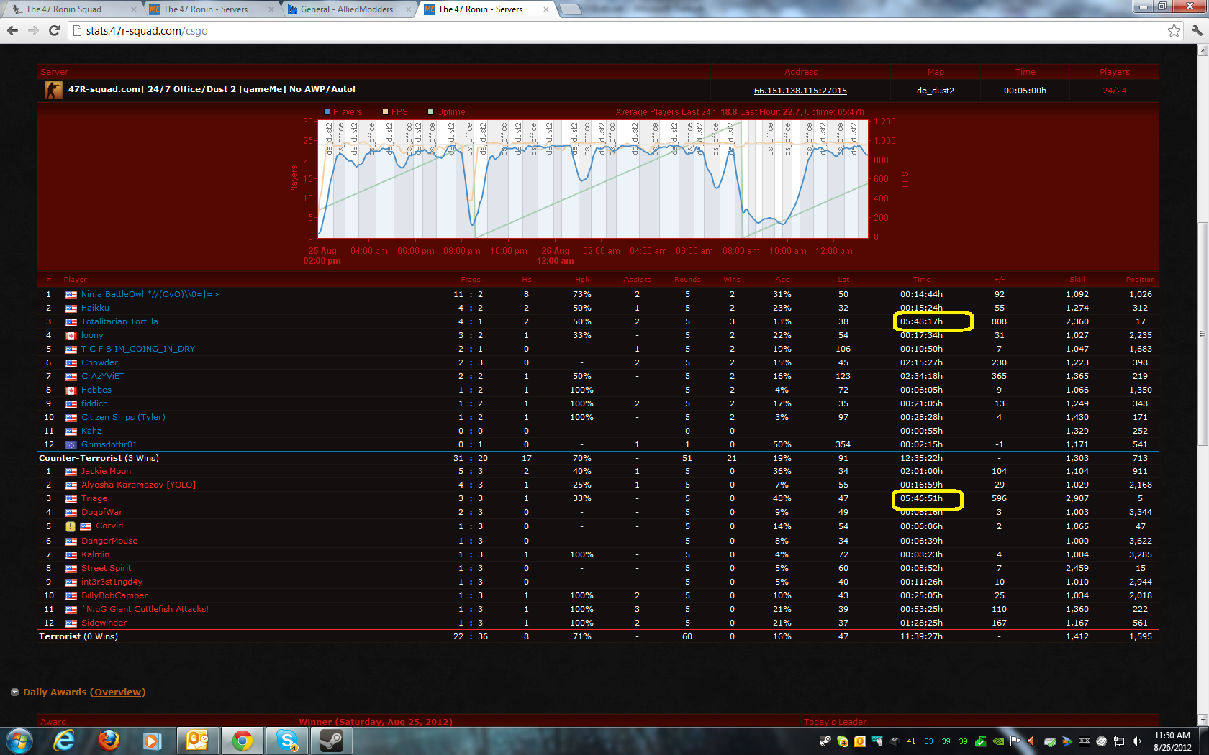Open Skype from the taskbar
The height and width of the screenshot is (755, 1209).
286,740
